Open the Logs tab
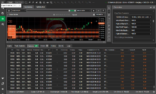The width and height of the screenshot is (156, 94). (x=69, y=46)
